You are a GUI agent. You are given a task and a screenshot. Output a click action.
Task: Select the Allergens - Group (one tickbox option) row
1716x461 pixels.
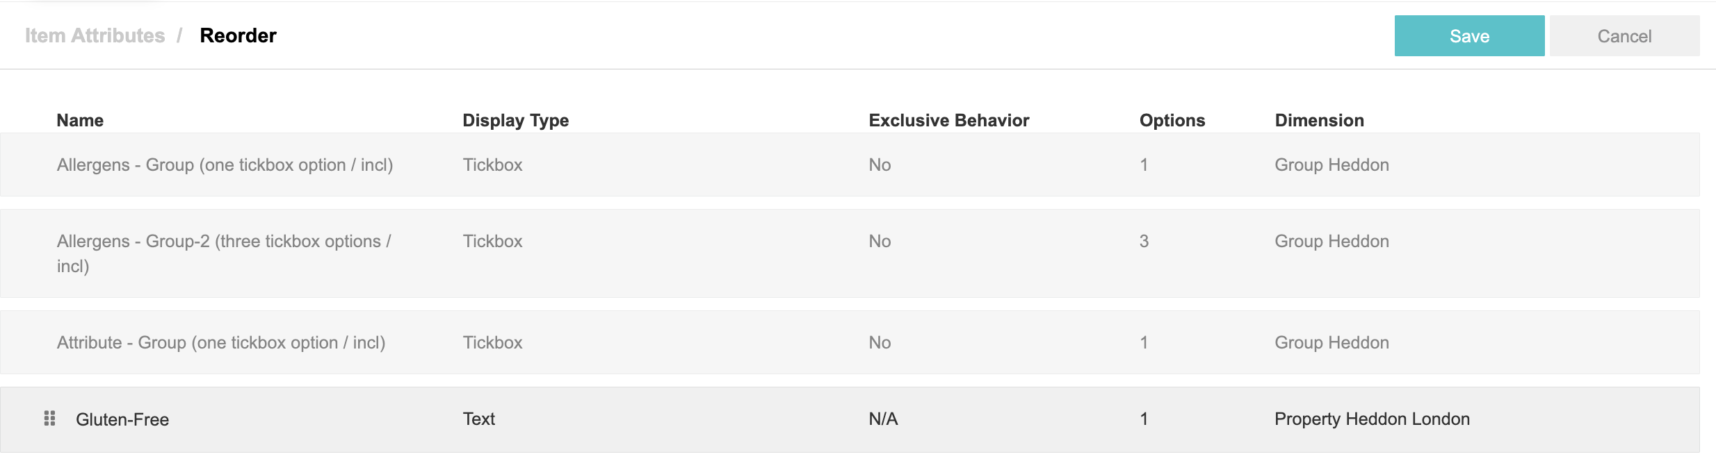tap(850, 165)
